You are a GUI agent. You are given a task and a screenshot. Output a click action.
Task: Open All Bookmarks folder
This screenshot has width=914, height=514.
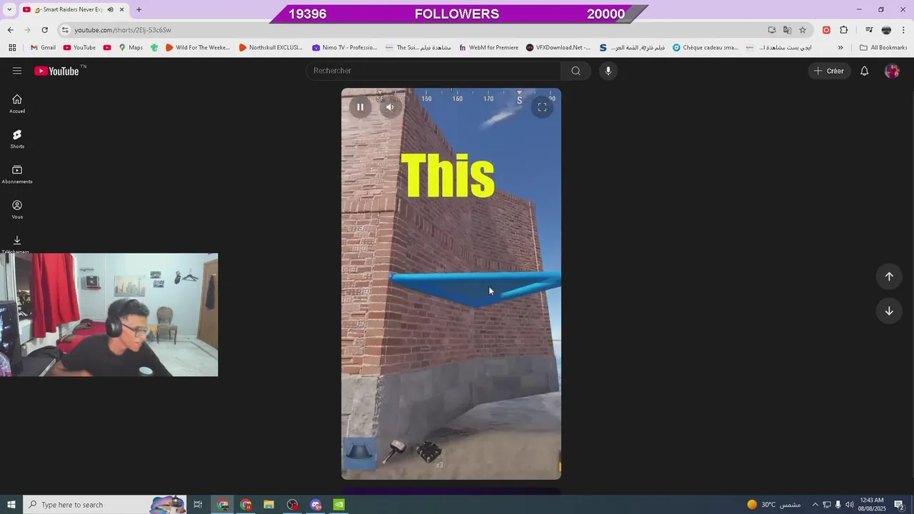pyautogui.click(x=883, y=48)
